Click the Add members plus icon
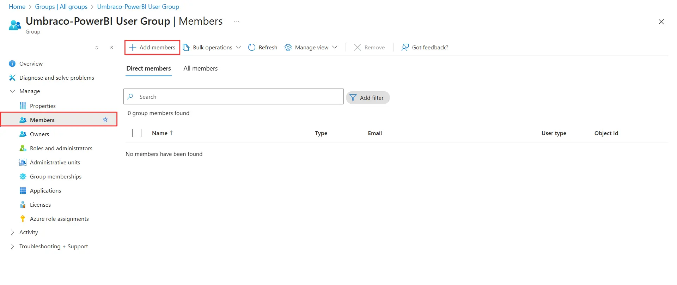Viewport: 677px width, 285px height. [133, 47]
